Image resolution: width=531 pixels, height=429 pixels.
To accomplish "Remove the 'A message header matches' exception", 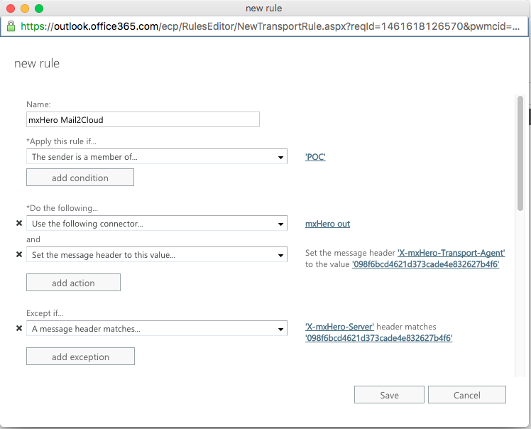I will [x=19, y=328].
